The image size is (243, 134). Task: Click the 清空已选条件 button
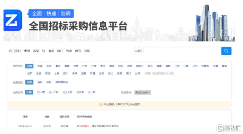(143, 92)
